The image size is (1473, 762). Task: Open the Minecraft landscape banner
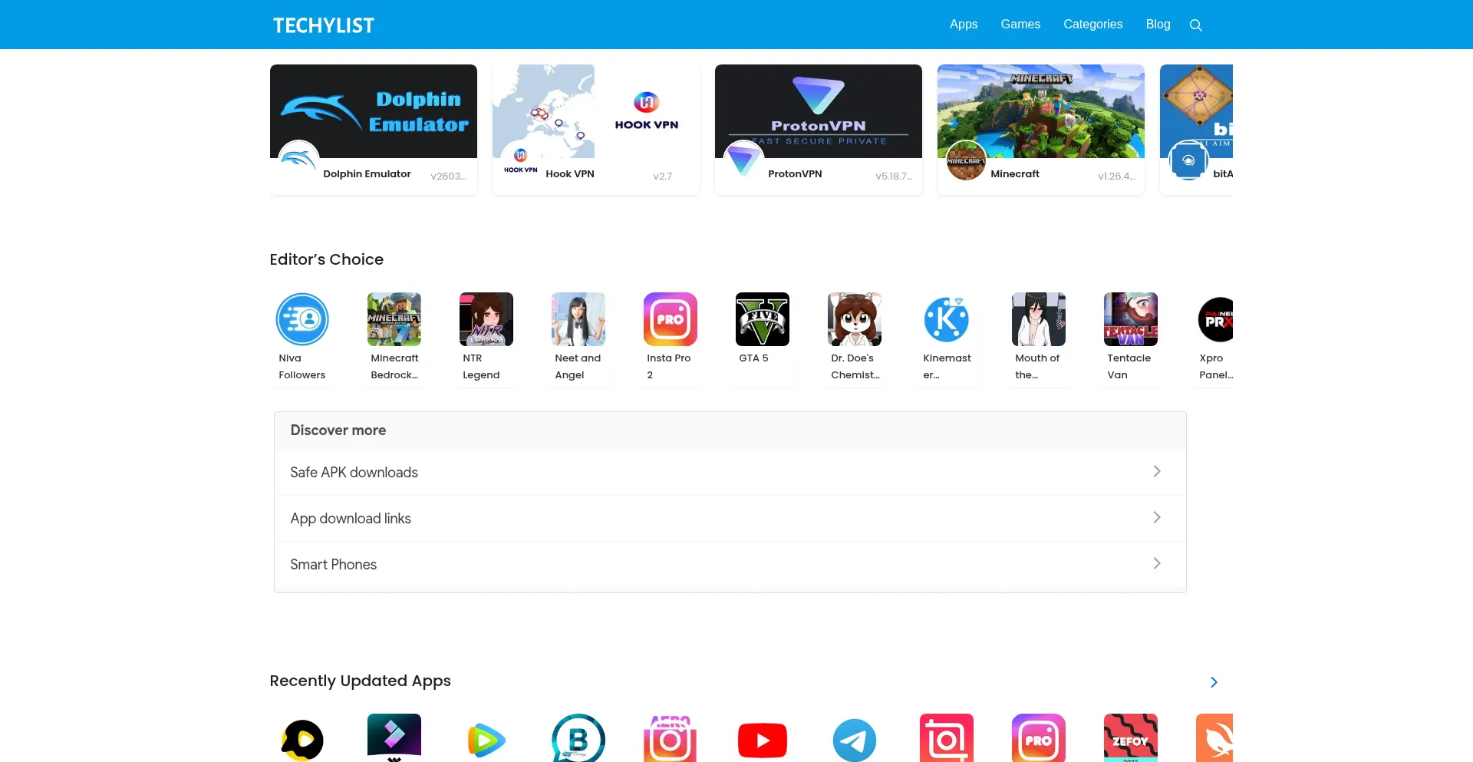pyautogui.click(x=1041, y=111)
